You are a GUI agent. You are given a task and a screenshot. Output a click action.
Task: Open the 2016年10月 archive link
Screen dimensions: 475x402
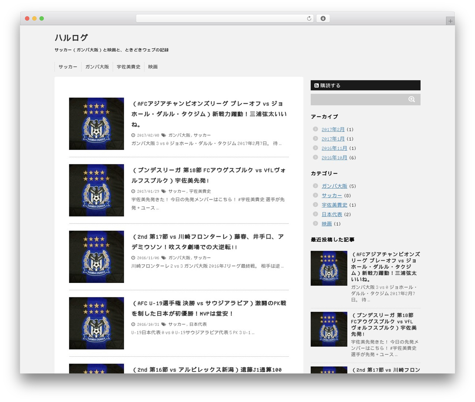[334, 158]
